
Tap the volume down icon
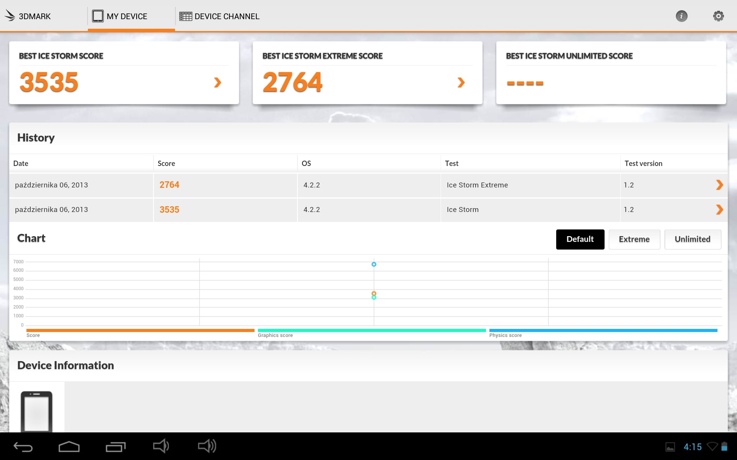tap(161, 446)
